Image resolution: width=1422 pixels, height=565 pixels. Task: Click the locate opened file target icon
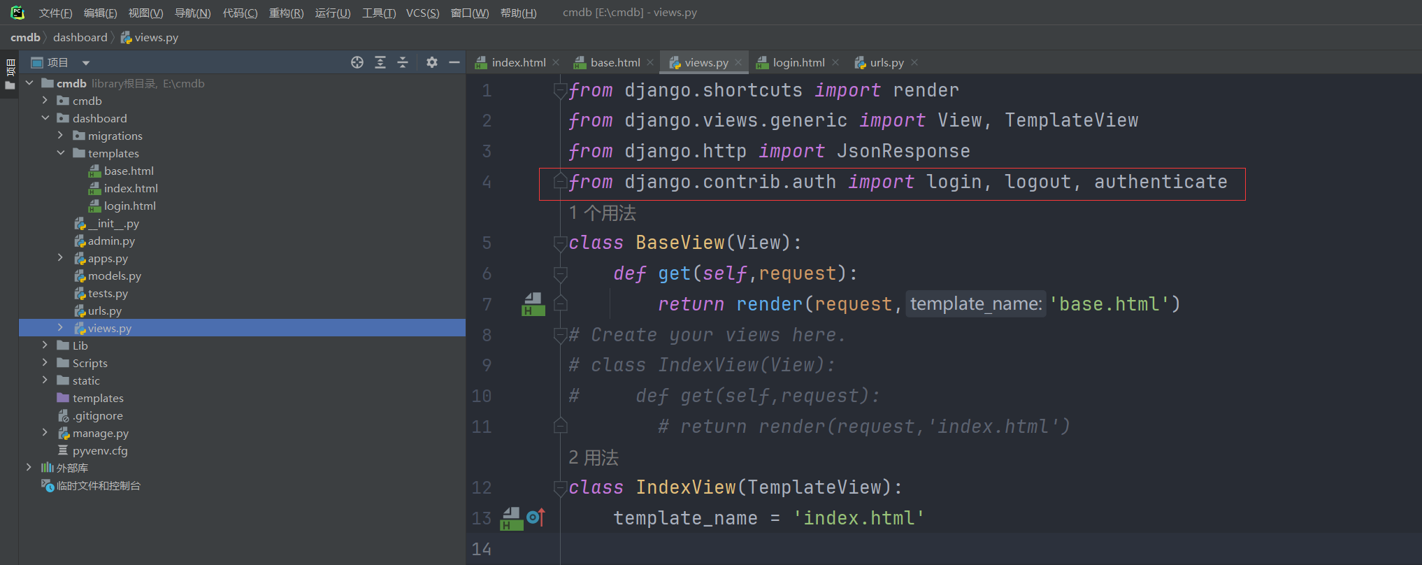[x=357, y=62]
